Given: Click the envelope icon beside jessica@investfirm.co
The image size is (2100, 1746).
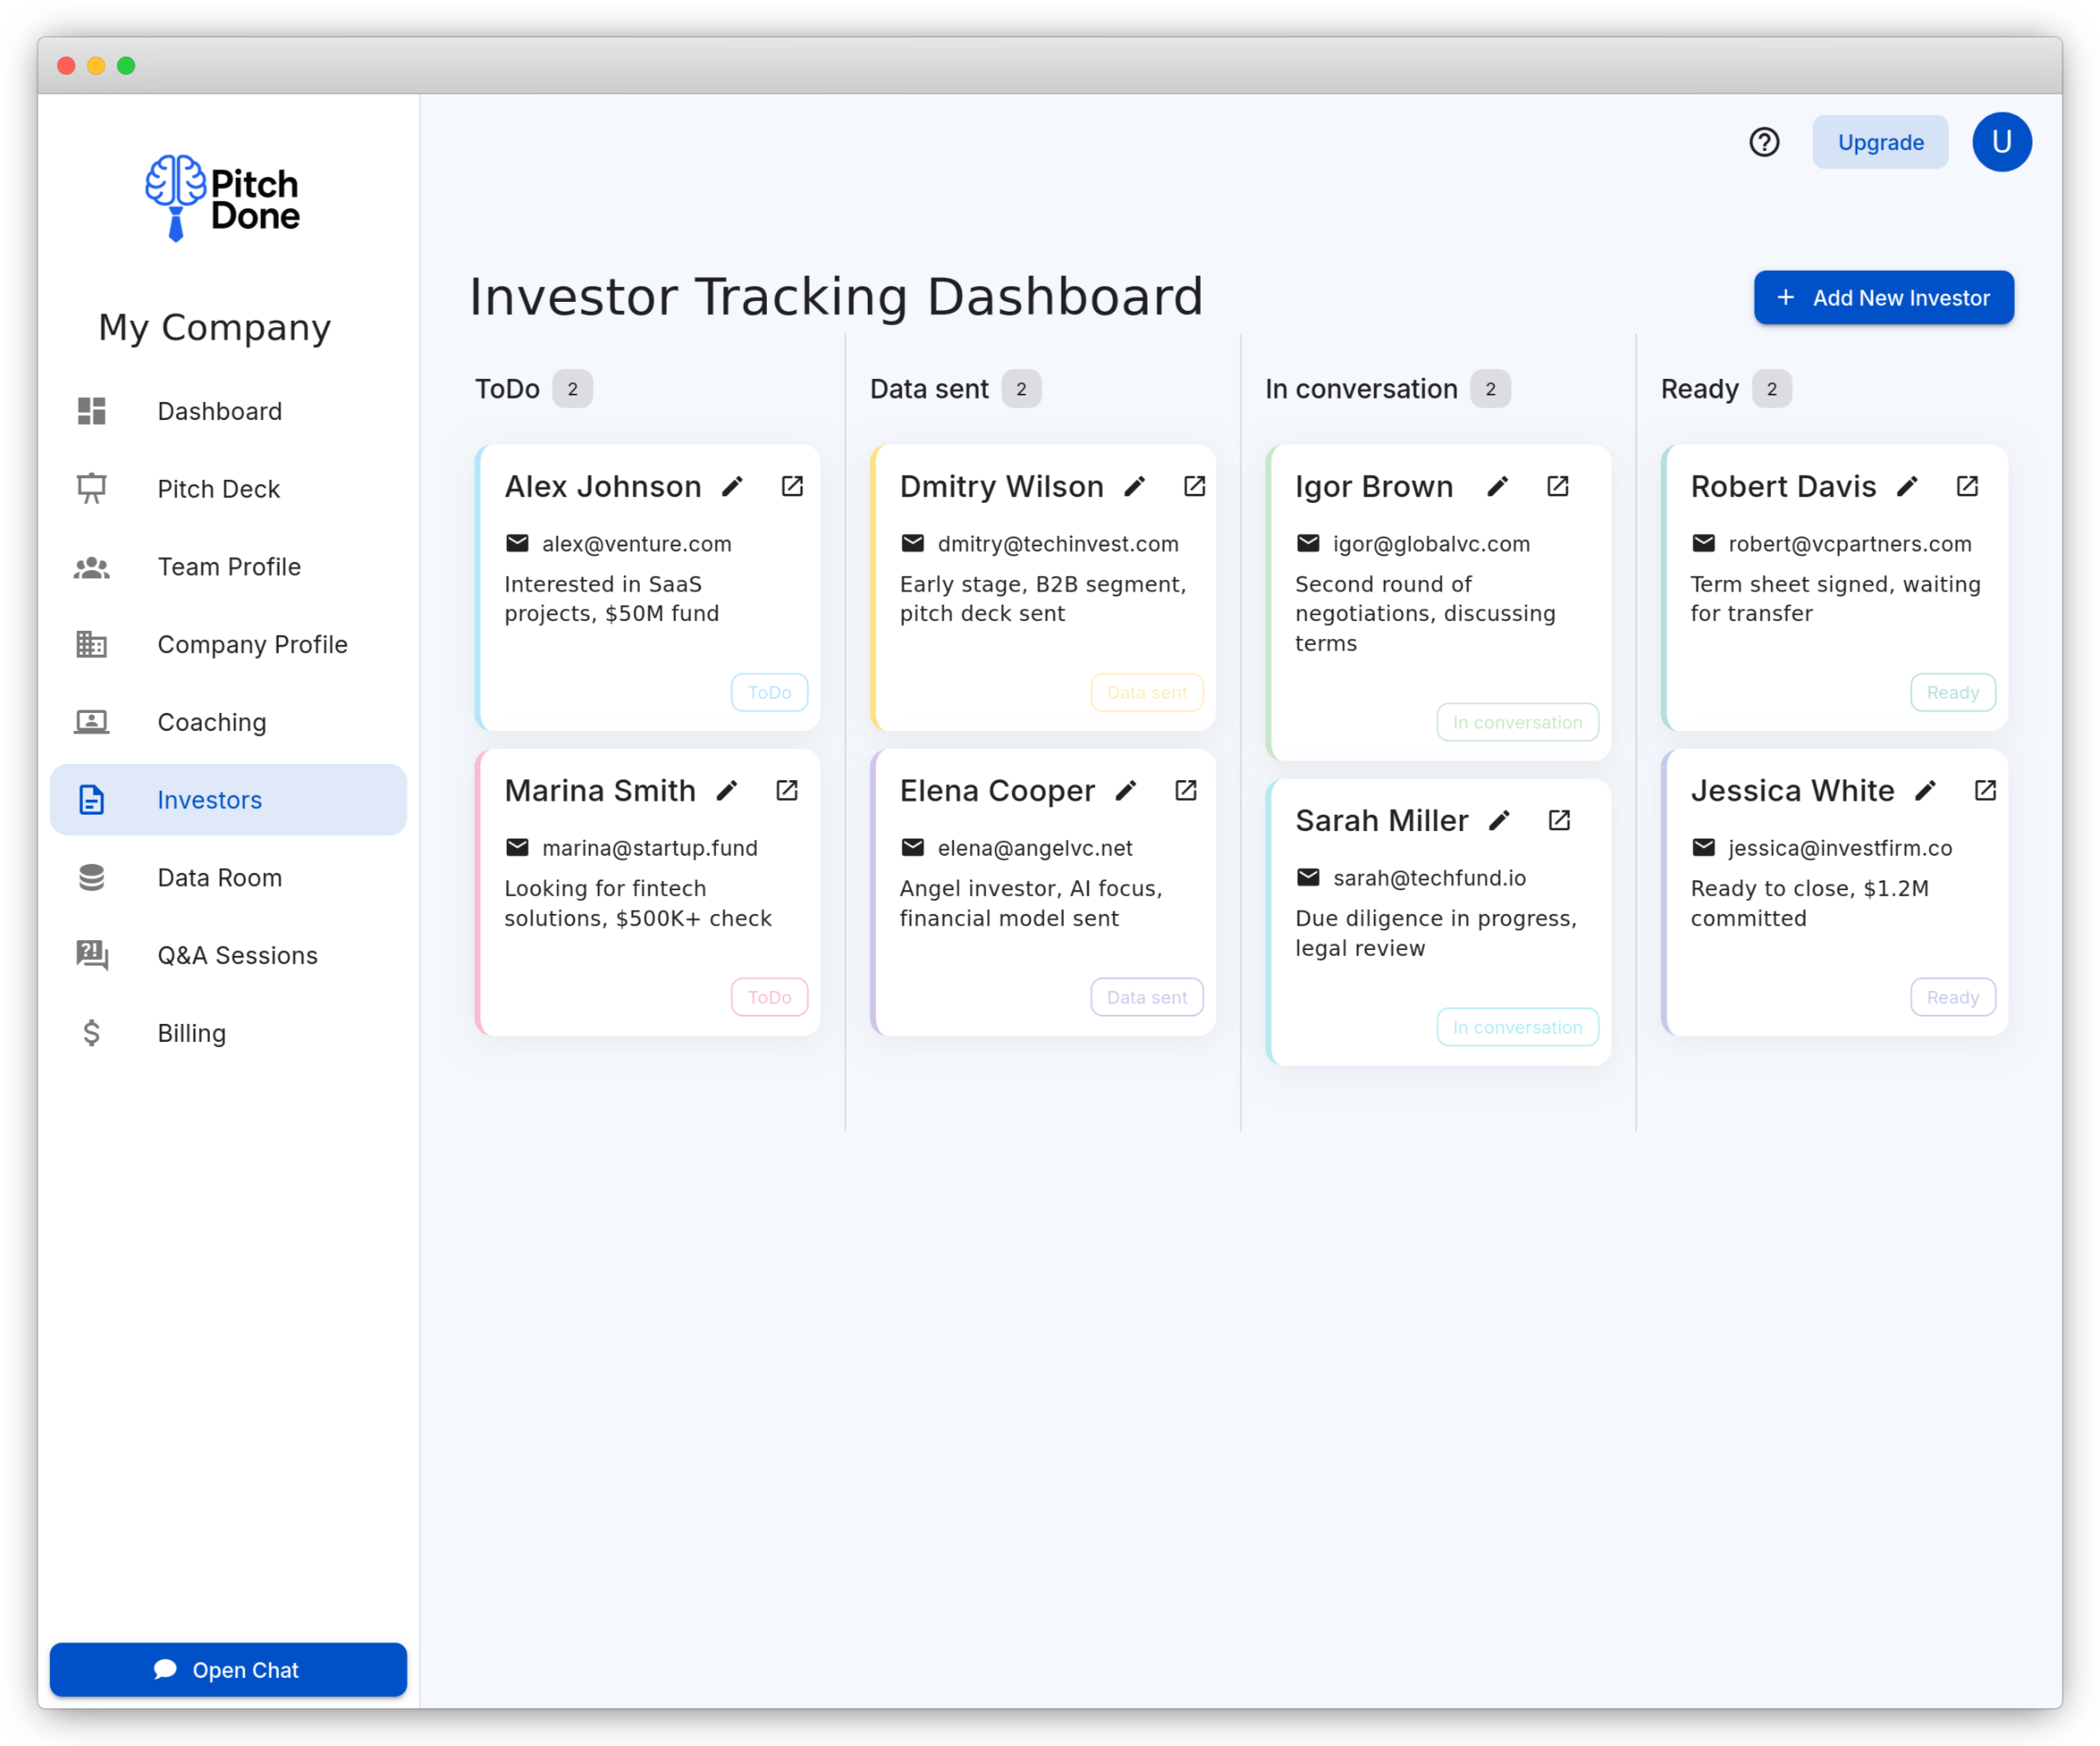Looking at the screenshot, I should (x=1703, y=847).
